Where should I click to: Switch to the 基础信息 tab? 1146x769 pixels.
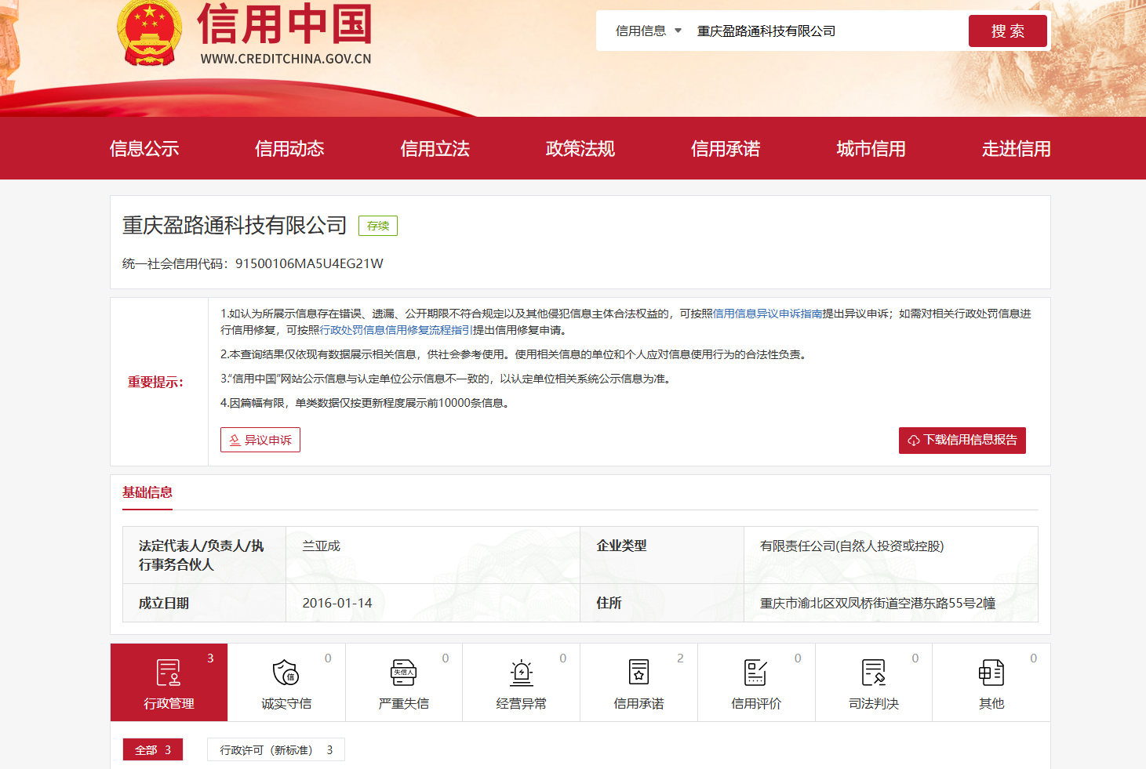click(x=147, y=492)
